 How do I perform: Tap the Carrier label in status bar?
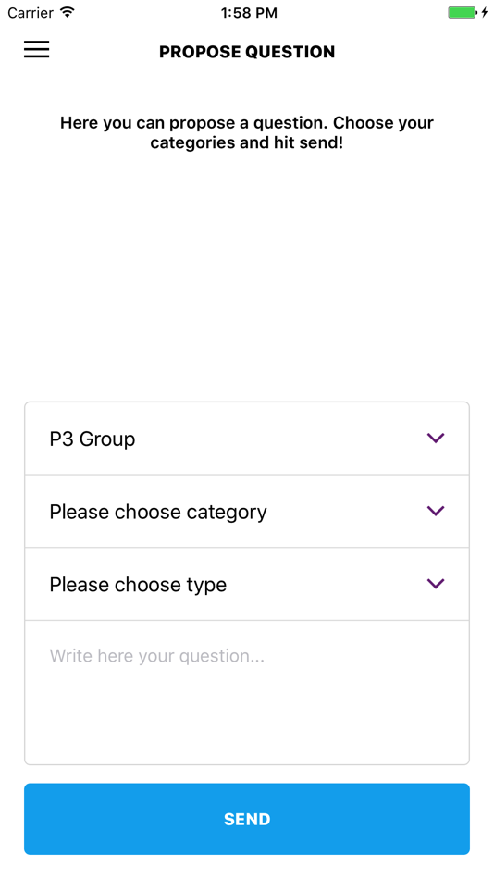click(31, 12)
